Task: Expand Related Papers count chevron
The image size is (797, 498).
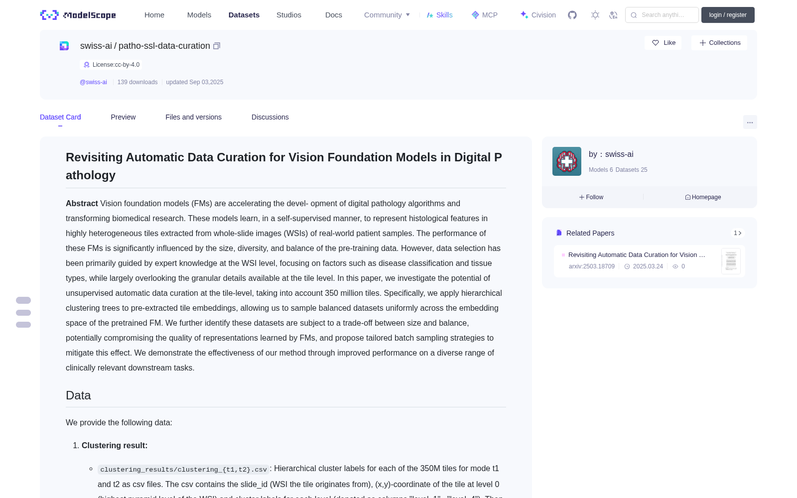Action: tap(738, 233)
